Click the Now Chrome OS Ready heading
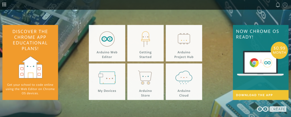The width and height of the screenshot is (291, 117). click(x=257, y=34)
